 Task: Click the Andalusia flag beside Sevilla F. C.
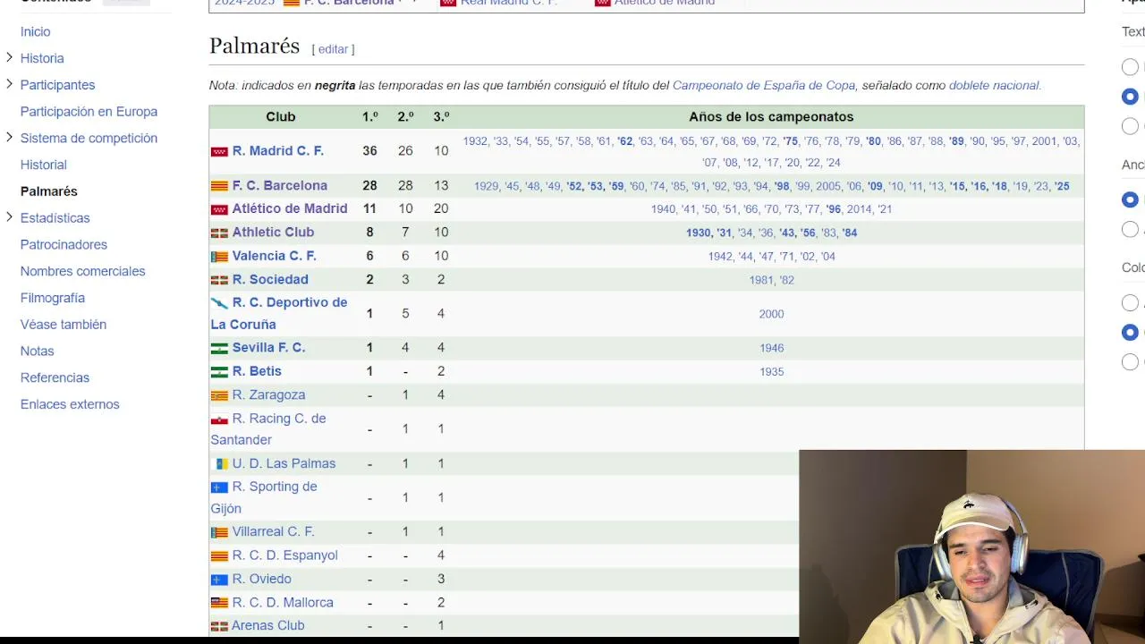(219, 348)
